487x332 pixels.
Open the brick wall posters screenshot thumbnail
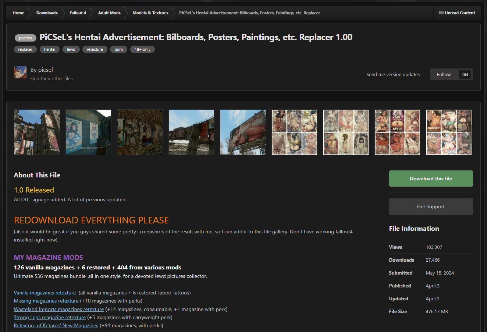point(140,132)
